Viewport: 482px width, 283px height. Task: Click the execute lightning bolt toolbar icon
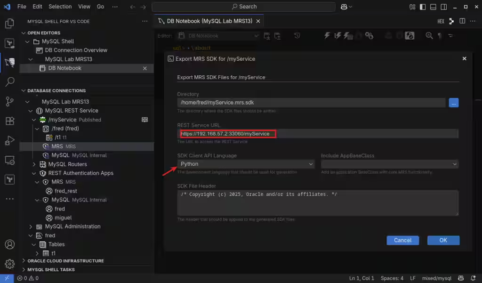click(327, 36)
